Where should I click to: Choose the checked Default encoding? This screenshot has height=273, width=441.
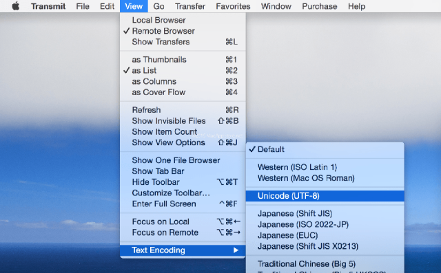pyautogui.click(x=325, y=149)
